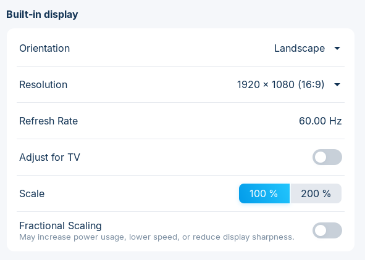Viewport: 365px width, 260px height.
Task: Click the white knob of Adjust for TV switch
Action: [x=321, y=157]
